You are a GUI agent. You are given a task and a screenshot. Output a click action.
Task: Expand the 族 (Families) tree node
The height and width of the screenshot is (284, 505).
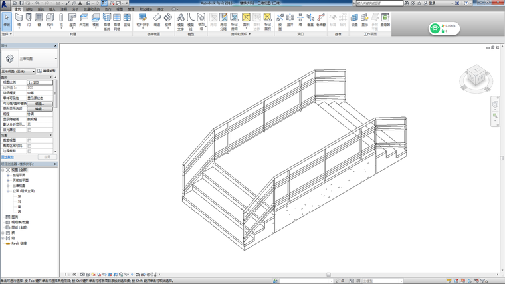3,233
